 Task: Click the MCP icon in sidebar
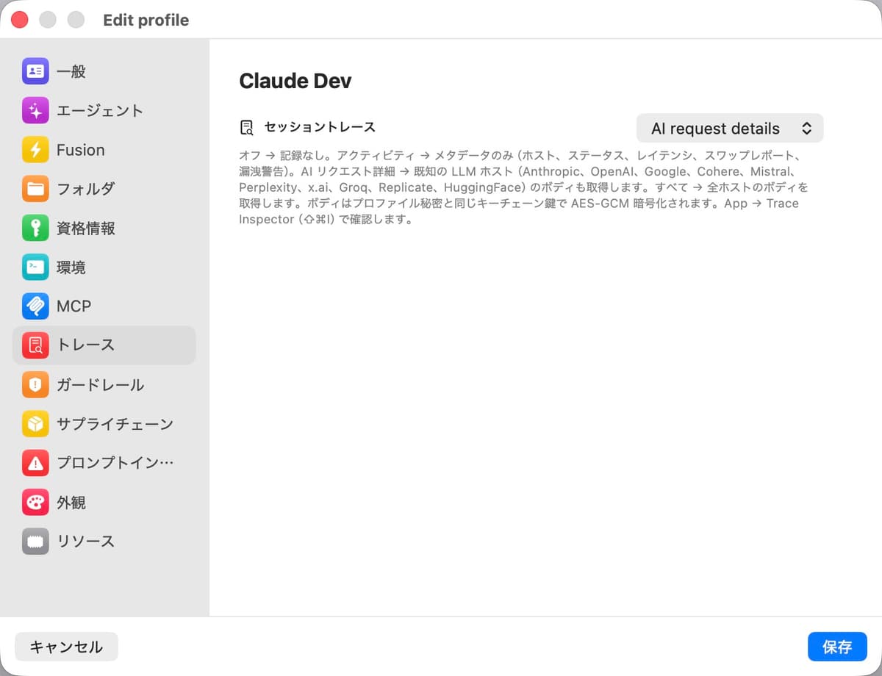coord(35,306)
